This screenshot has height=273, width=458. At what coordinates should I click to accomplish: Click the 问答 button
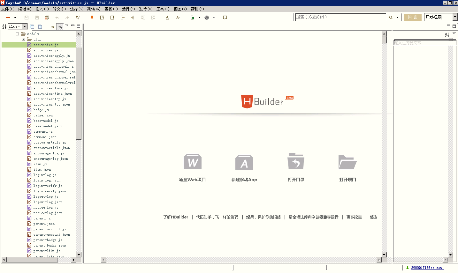(x=412, y=17)
